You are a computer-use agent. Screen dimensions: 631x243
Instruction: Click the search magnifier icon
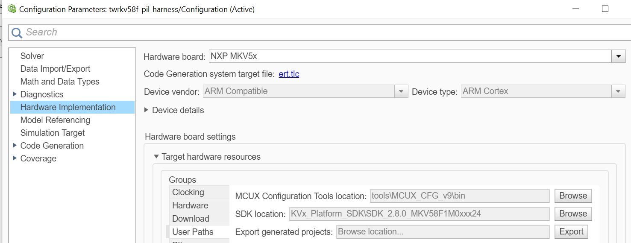click(17, 32)
